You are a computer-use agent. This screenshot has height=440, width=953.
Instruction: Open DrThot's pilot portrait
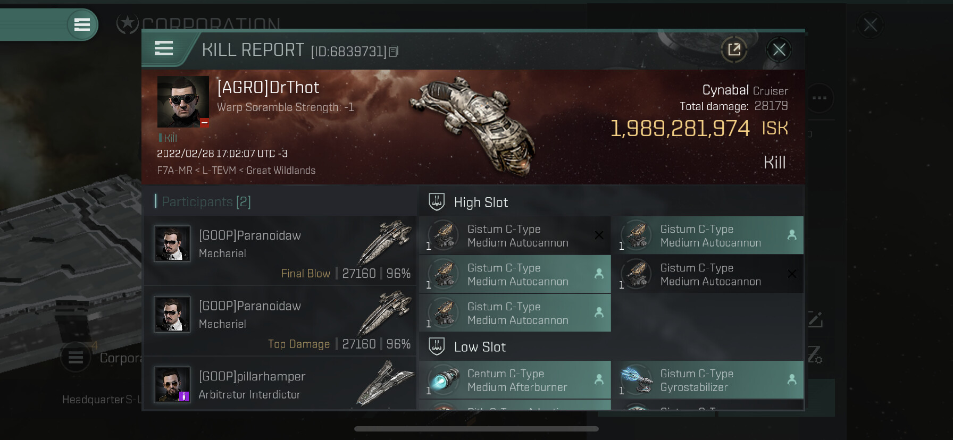[x=183, y=101]
